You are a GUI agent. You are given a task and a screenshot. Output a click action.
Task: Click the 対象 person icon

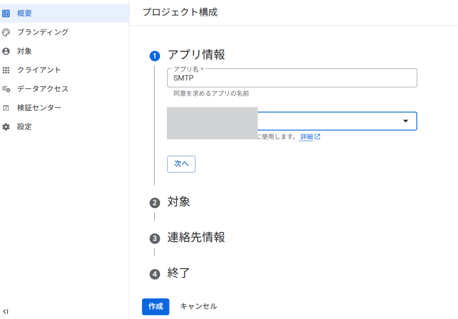(6, 51)
